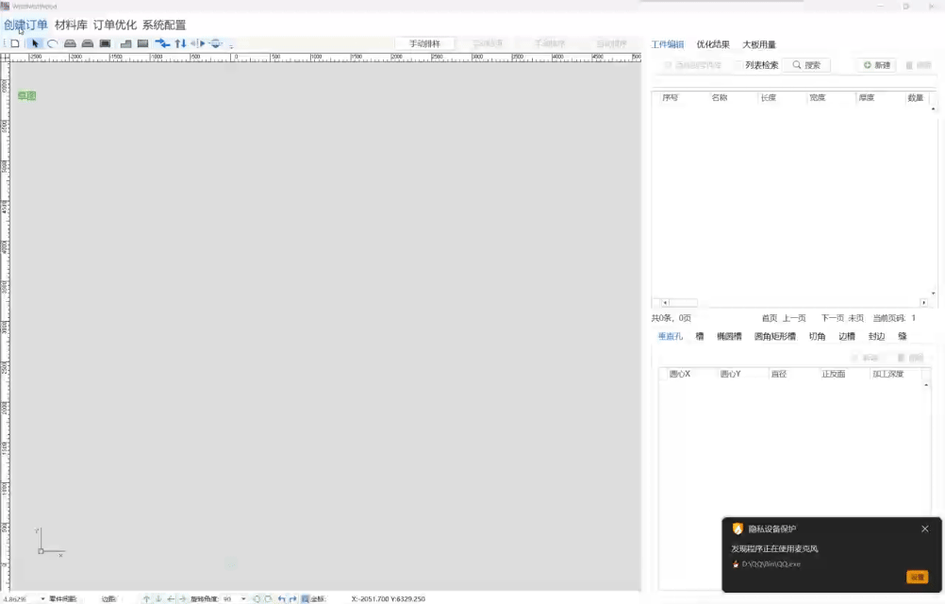This screenshot has width=945, height=604.
Task: Click the 新建 button
Action: click(876, 65)
